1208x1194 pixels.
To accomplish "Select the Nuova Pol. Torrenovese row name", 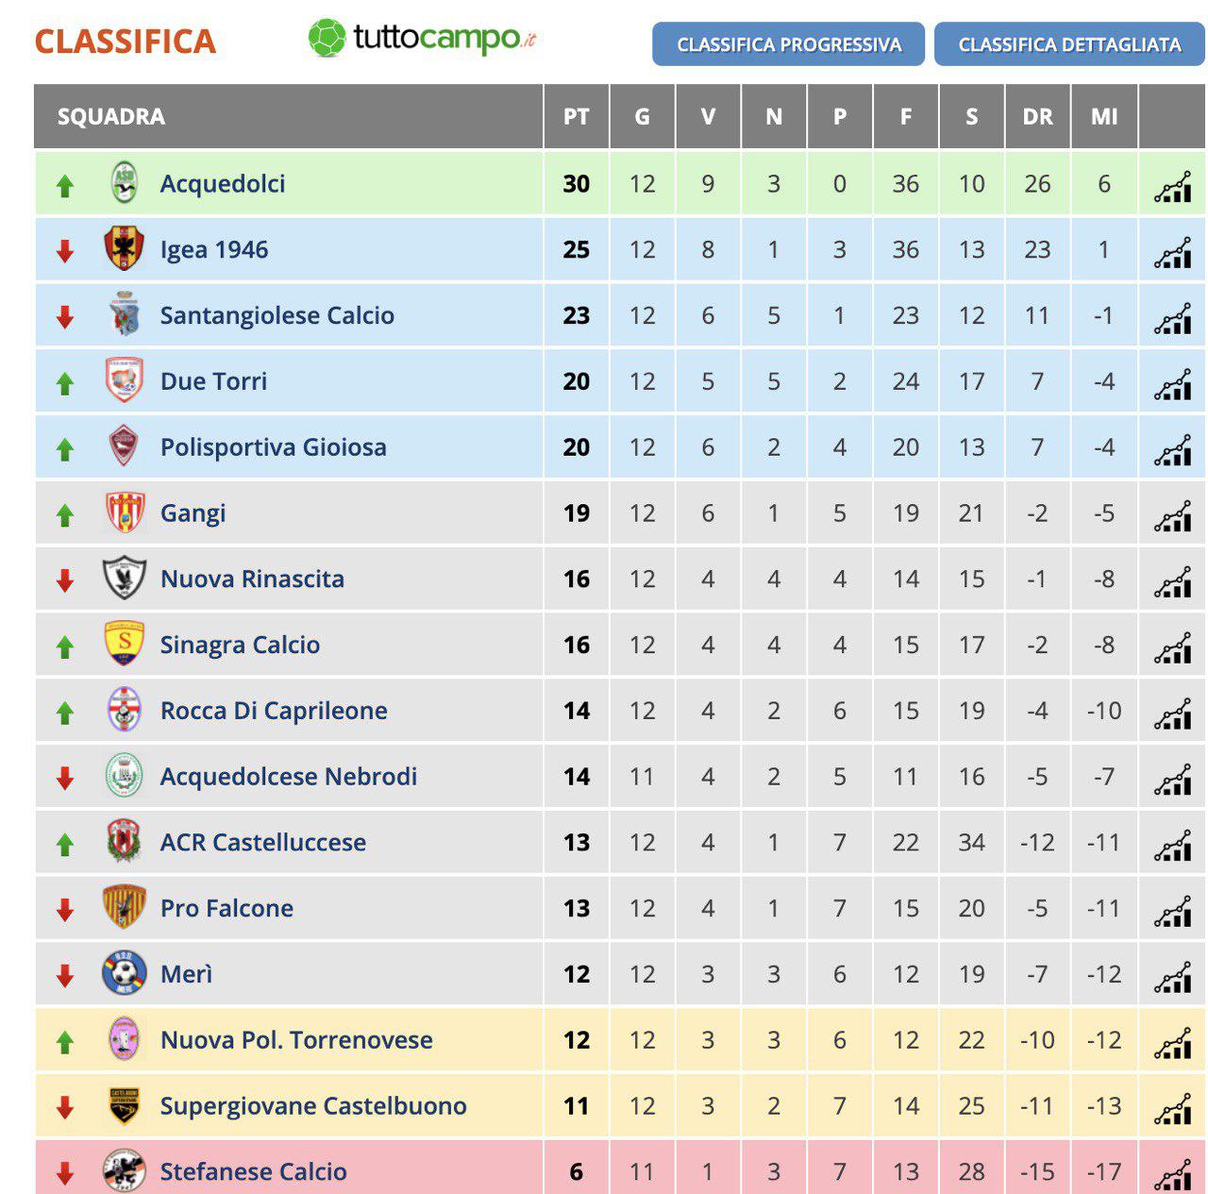I will 296,1039.
